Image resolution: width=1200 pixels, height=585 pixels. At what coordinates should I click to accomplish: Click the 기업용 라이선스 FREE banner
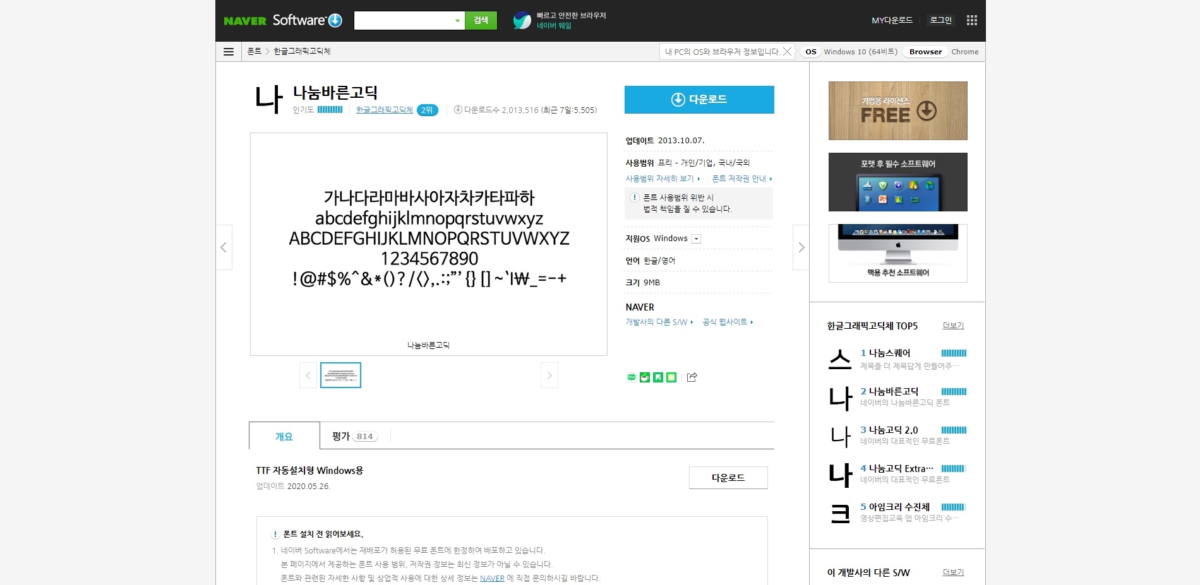pos(897,110)
